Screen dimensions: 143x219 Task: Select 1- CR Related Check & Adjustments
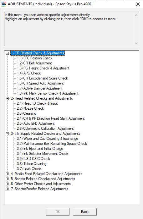[x=38, y=53]
